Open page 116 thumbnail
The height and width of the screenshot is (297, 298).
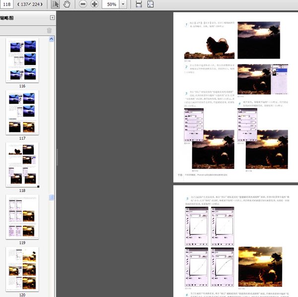(x=22, y=60)
